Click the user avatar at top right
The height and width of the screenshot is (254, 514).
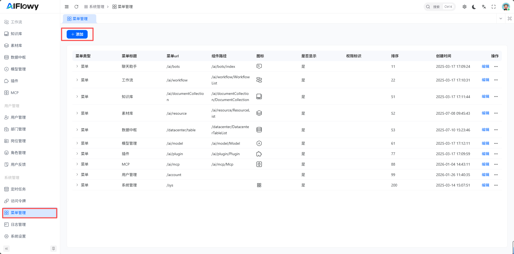506,7
